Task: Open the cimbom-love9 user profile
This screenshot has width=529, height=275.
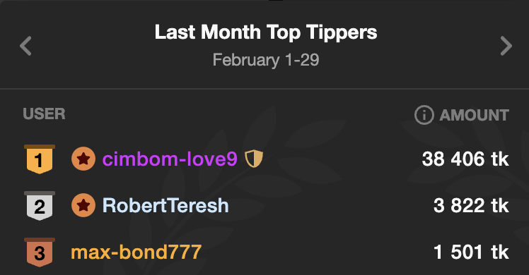Action: (x=170, y=159)
